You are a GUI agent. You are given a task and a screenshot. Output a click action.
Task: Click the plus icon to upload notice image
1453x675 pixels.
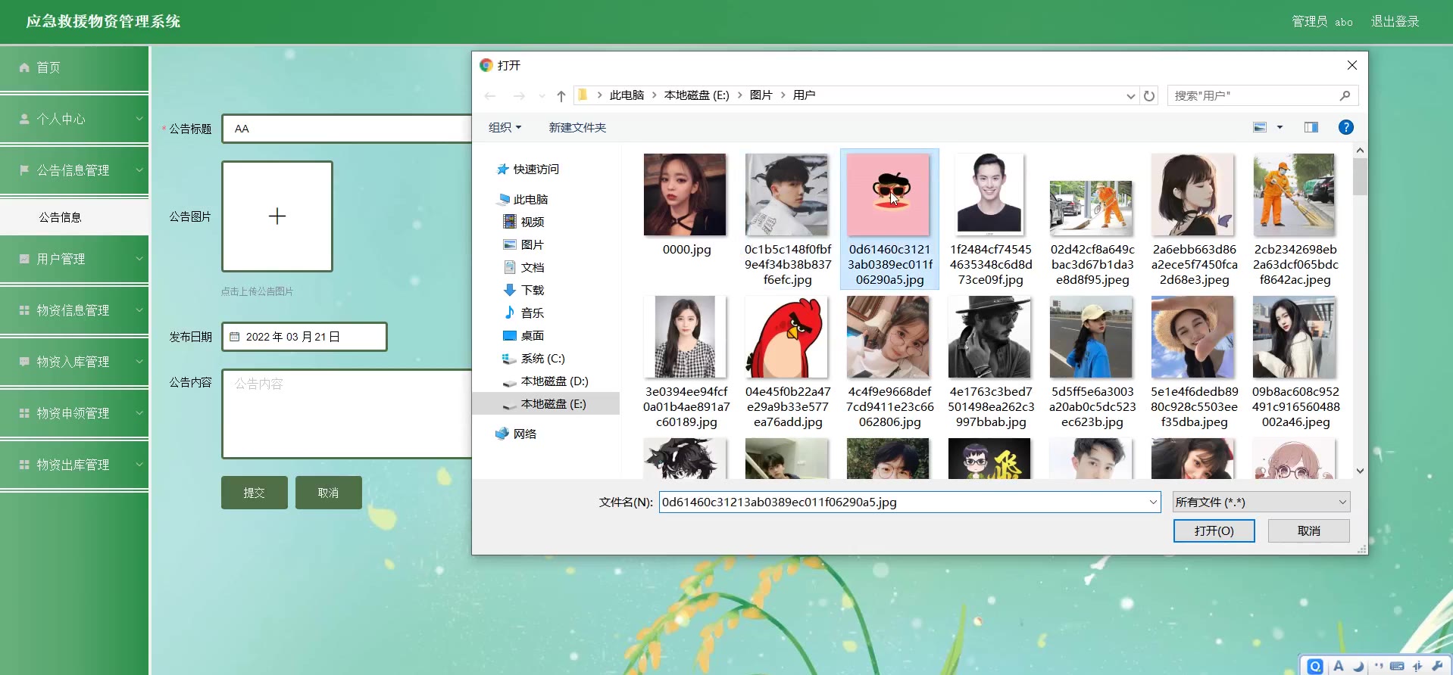click(277, 216)
